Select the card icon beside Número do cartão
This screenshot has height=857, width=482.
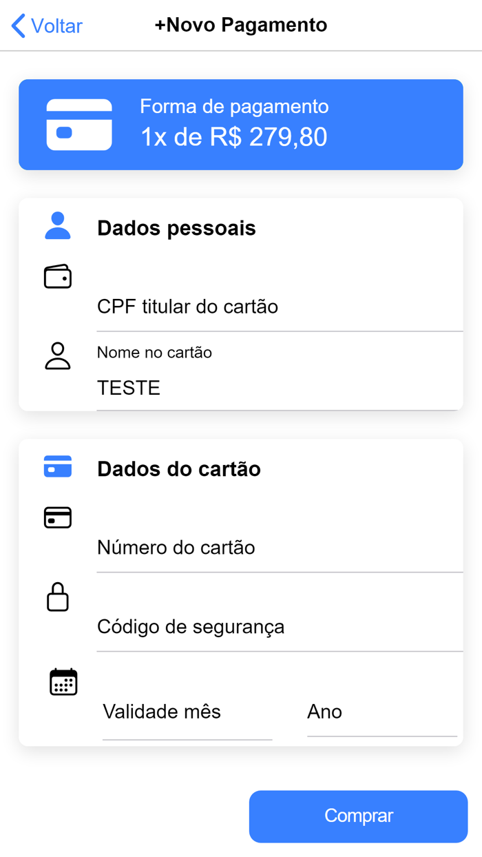(x=58, y=517)
